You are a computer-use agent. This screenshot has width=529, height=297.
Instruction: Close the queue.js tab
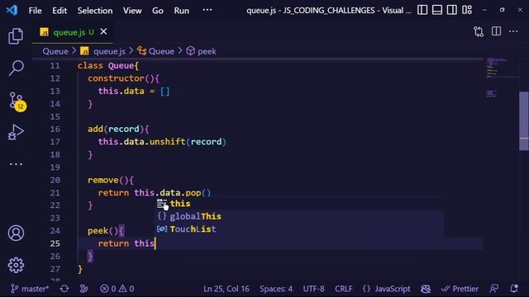[103, 31]
